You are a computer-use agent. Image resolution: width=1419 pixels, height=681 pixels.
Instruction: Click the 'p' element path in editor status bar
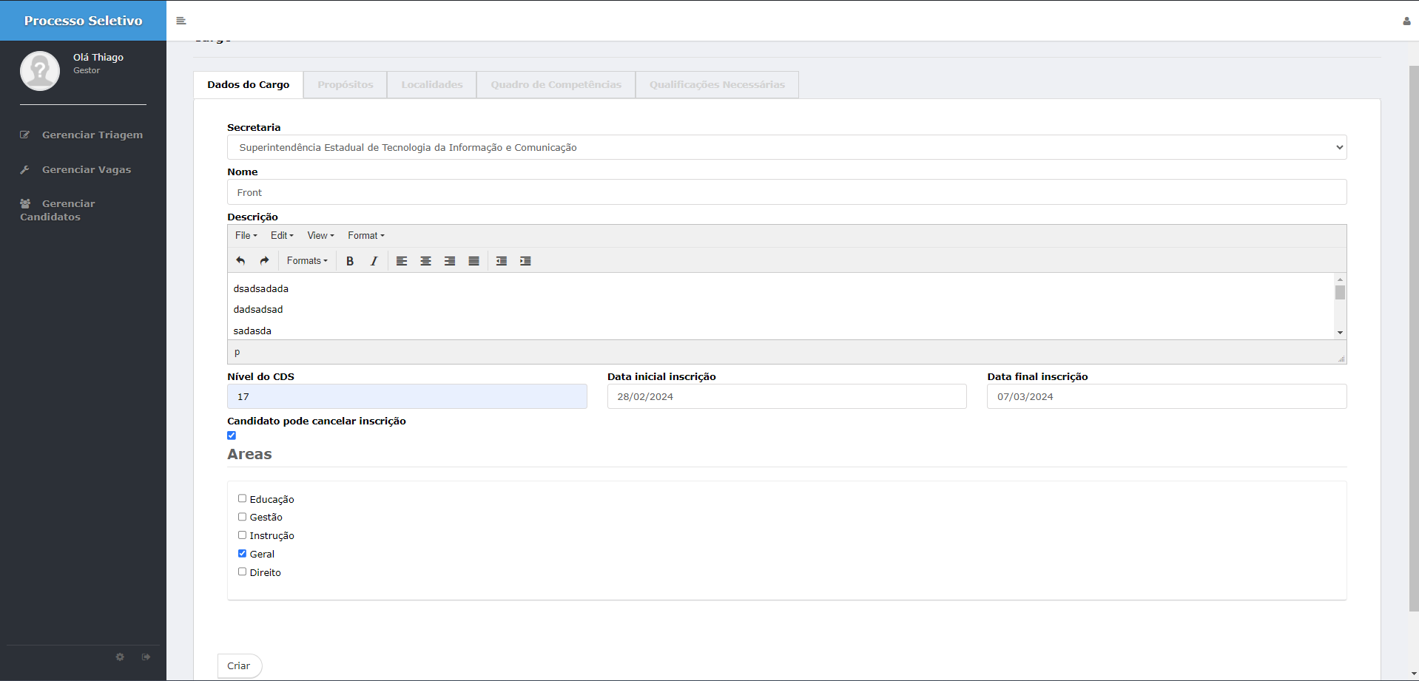(x=237, y=352)
